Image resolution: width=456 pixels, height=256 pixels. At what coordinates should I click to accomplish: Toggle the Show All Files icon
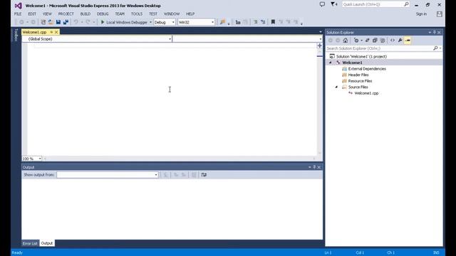(x=383, y=41)
